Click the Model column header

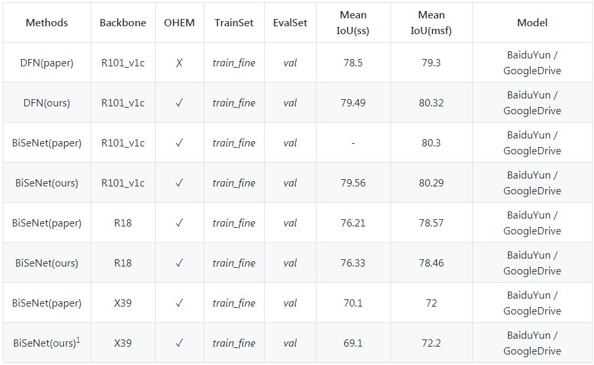(x=532, y=22)
